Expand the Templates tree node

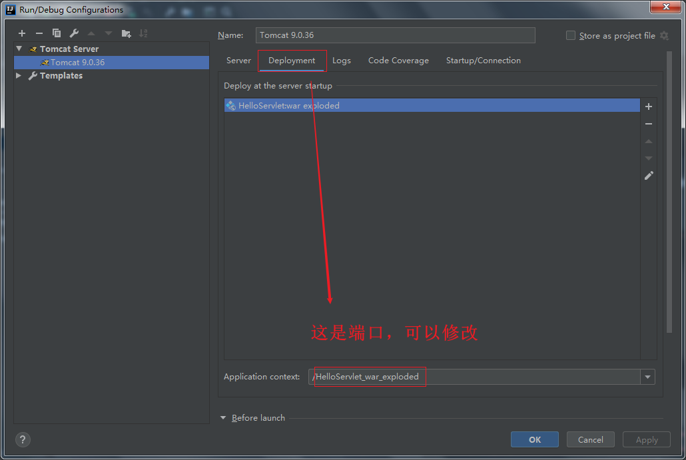(19, 75)
